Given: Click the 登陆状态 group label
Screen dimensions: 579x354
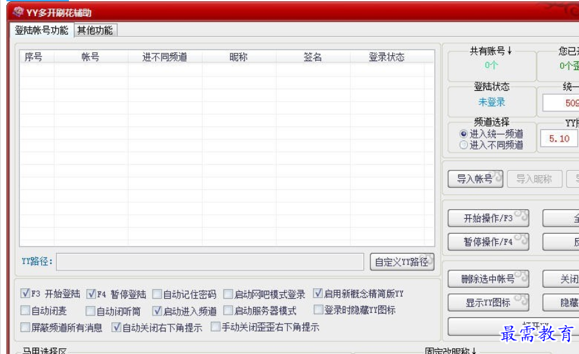Looking at the screenshot, I should [x=491, y=87].
